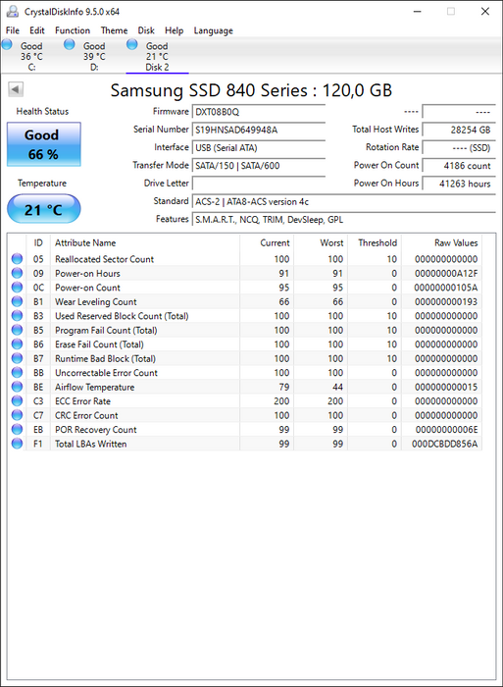
Task: Select the C: drive tab
Action: coord(31,56)
